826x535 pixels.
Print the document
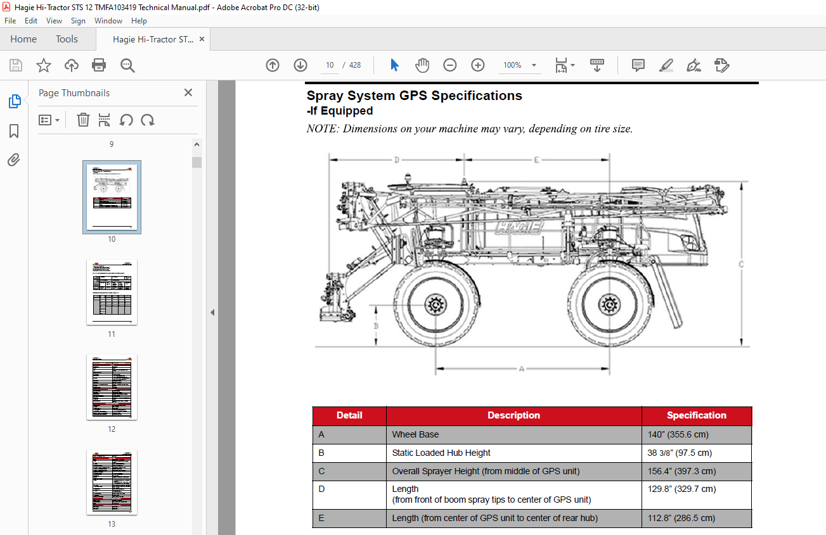click(x=99, y=65)
